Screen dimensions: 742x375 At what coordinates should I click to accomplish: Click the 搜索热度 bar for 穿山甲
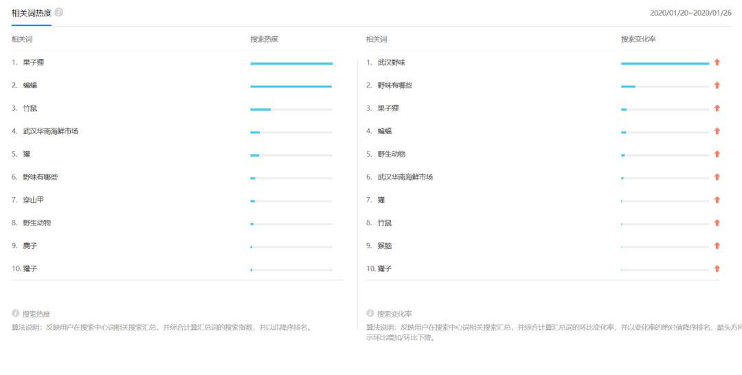[291, 201]
